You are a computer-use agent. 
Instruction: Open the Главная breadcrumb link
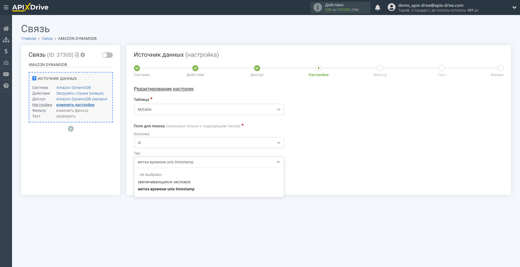[29, 38]
